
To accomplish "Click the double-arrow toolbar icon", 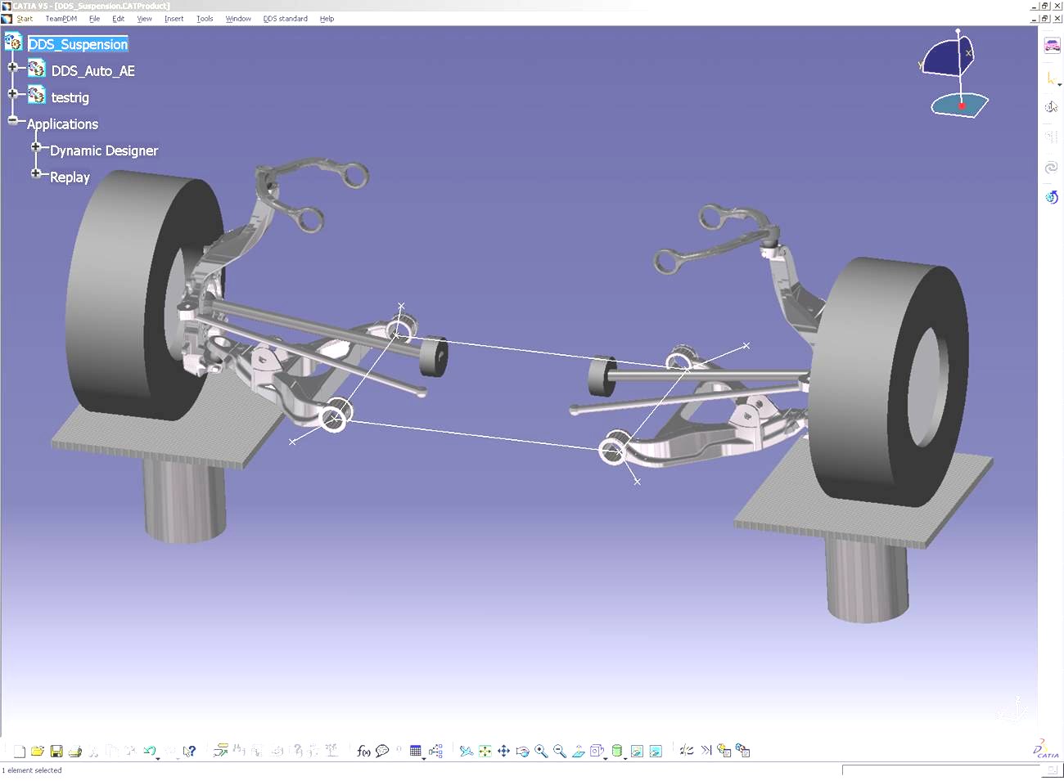I will pos(706,750).
